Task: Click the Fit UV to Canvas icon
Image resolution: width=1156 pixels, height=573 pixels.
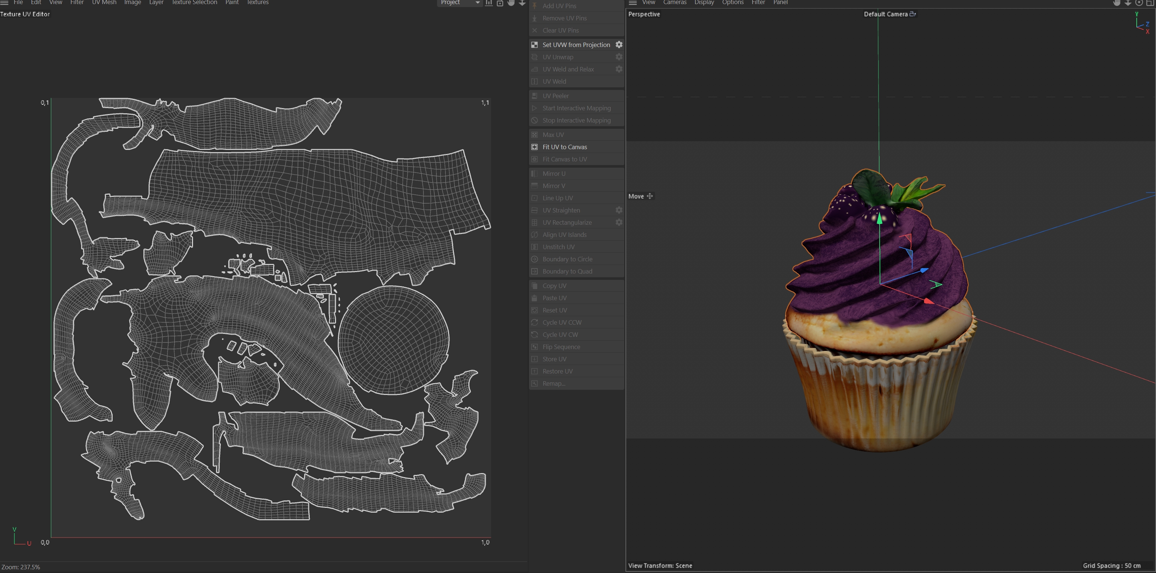Action: tap(535, 147)
